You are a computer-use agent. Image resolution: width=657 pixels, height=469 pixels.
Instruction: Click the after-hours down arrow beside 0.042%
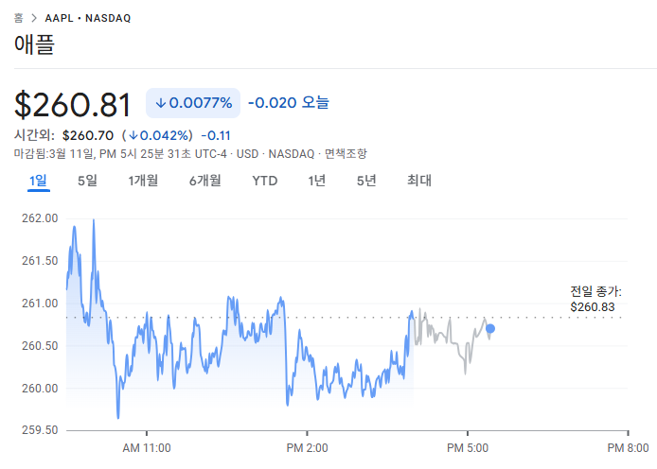pyautogui.click(x=135, y=135)
